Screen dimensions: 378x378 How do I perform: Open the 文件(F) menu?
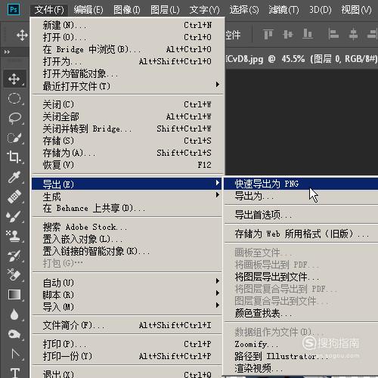pyautogui.click(x=49, y=10)
